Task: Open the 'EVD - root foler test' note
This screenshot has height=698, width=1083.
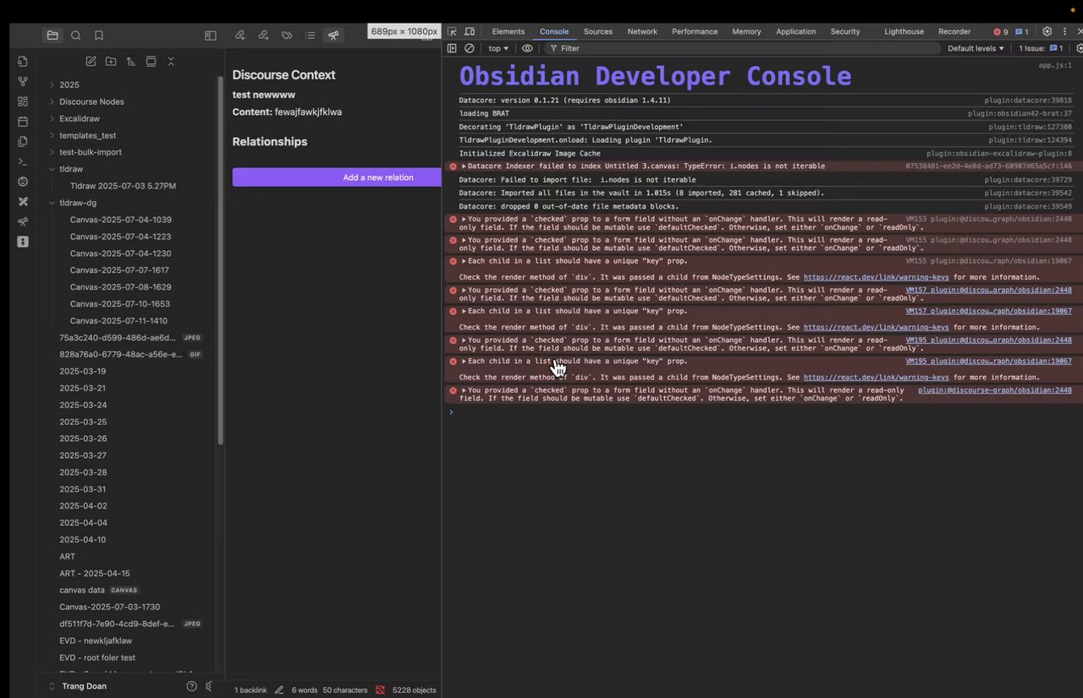Action: [x=97, y=657]
